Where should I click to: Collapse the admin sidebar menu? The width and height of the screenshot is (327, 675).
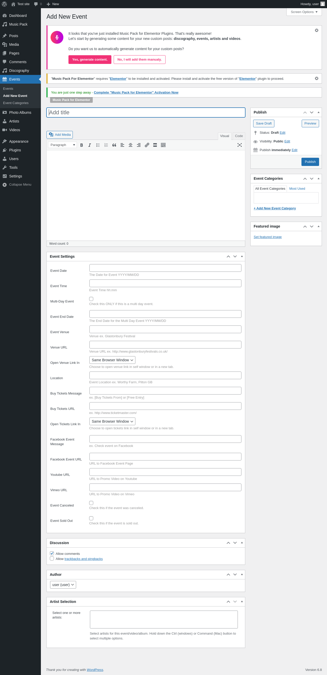[x=20, y=184]
